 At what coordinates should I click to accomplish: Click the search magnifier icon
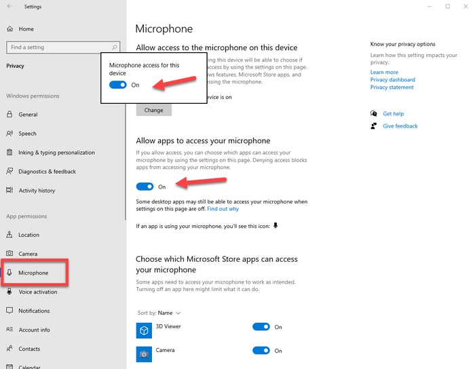(x=114, y=47)
